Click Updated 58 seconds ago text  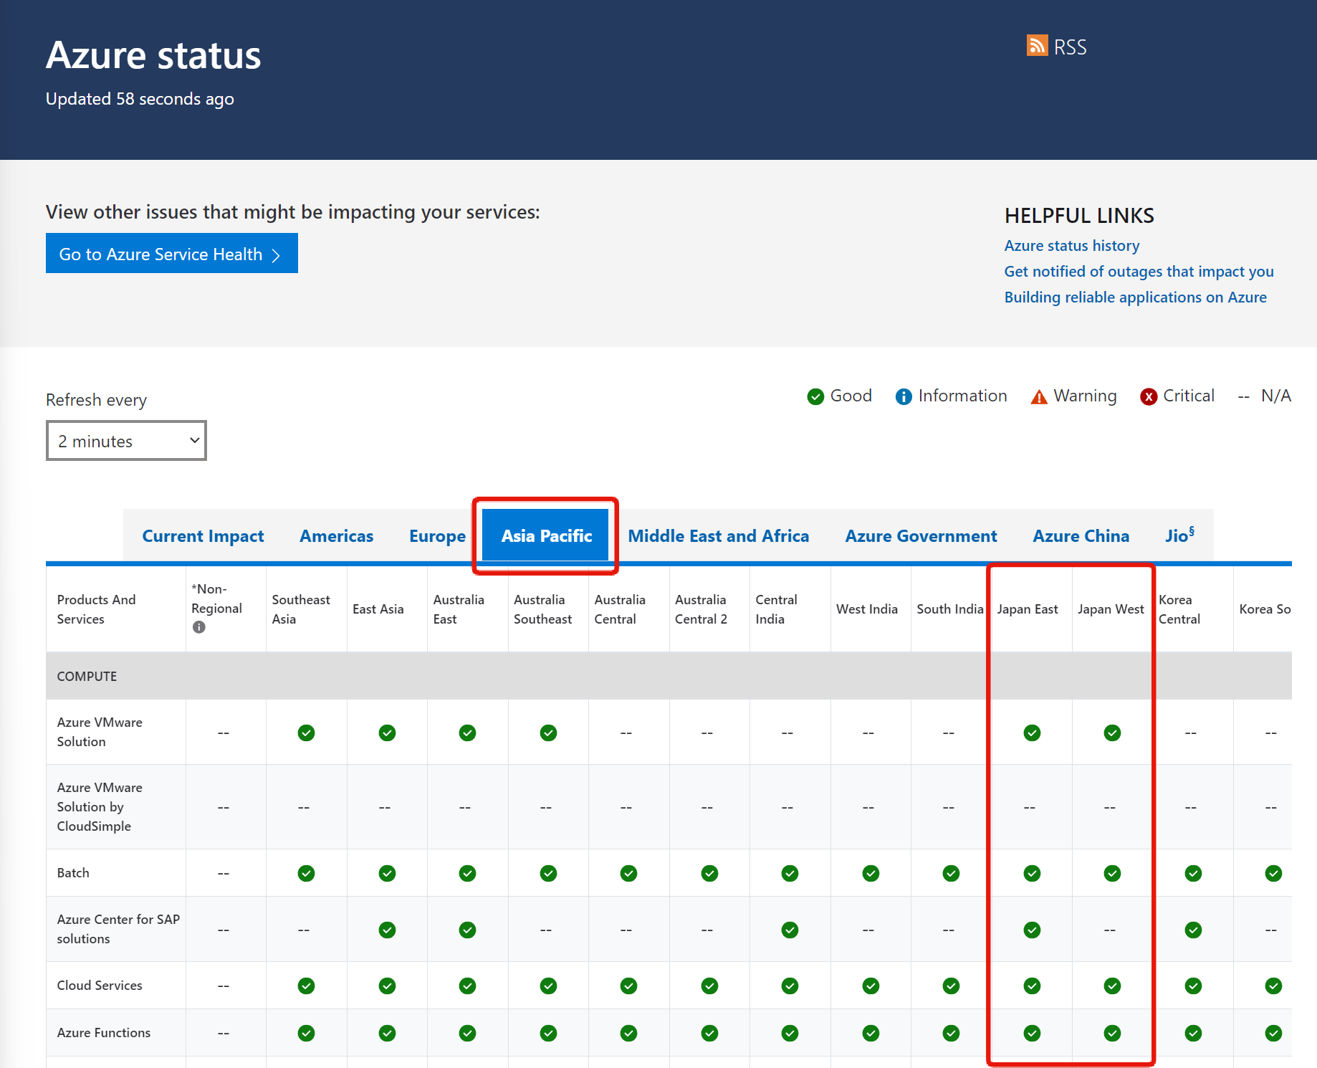click(x=140, y=99)
